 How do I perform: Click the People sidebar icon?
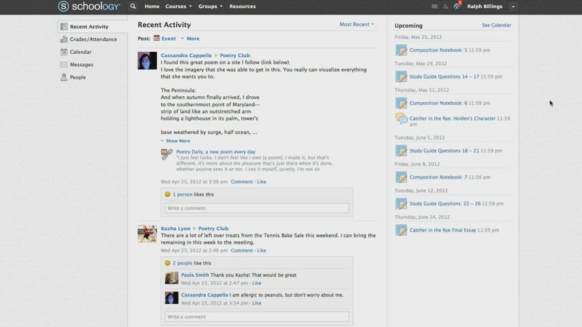[64, 78]
